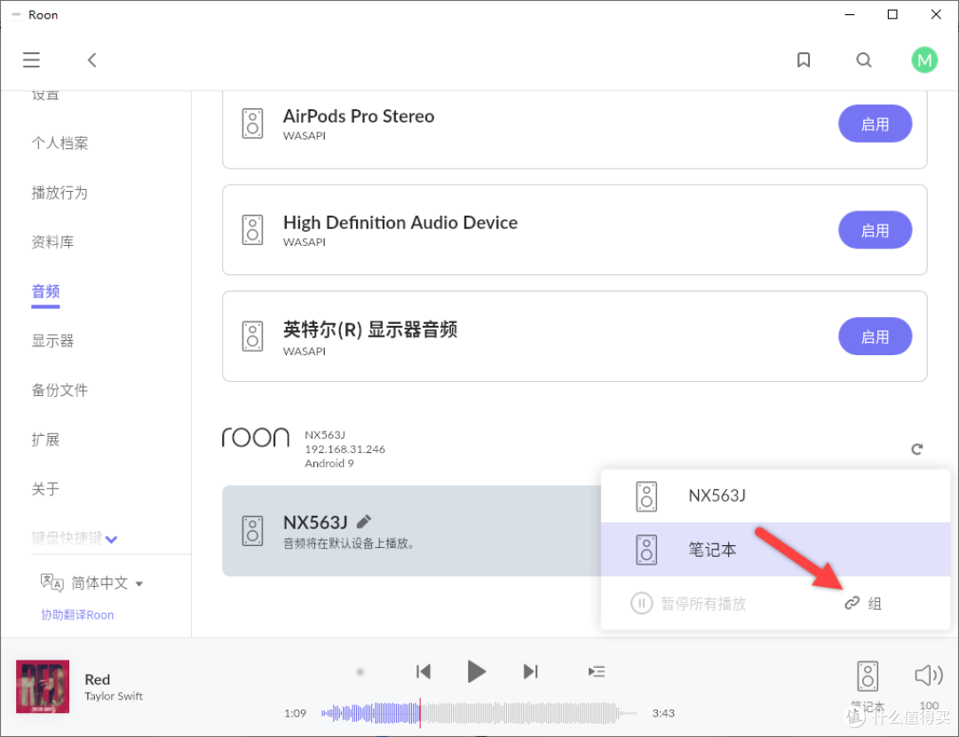
Task: Edit the NX563J device name pencil
Action: tap(364, 521)
